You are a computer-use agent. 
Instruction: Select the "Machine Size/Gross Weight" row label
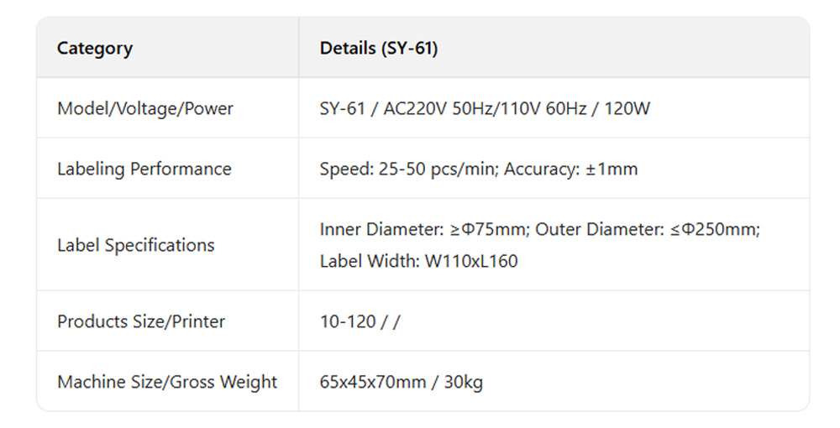(x=167, y=382)
